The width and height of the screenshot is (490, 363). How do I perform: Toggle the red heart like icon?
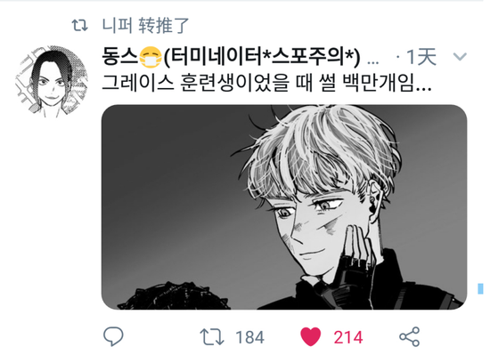[310, 336]
